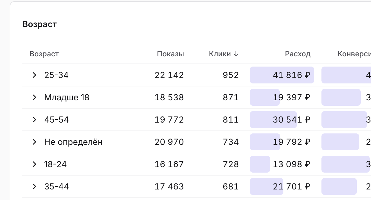
Task: Expand the Не определён row chevron
Action: pyautogui.click(x=34, y=142)
